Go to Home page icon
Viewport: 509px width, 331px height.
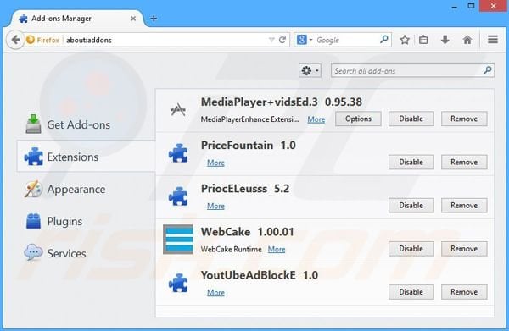coord(467,40)
